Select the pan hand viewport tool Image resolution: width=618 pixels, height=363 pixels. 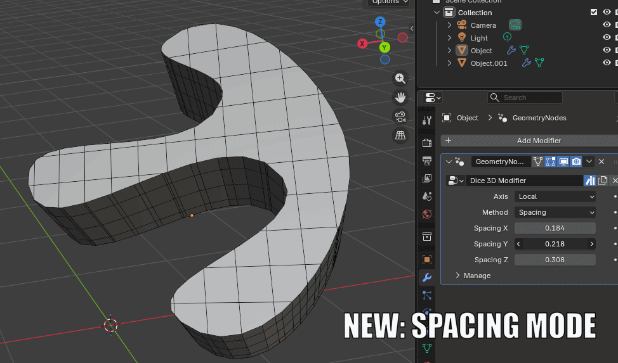(400, 98)
